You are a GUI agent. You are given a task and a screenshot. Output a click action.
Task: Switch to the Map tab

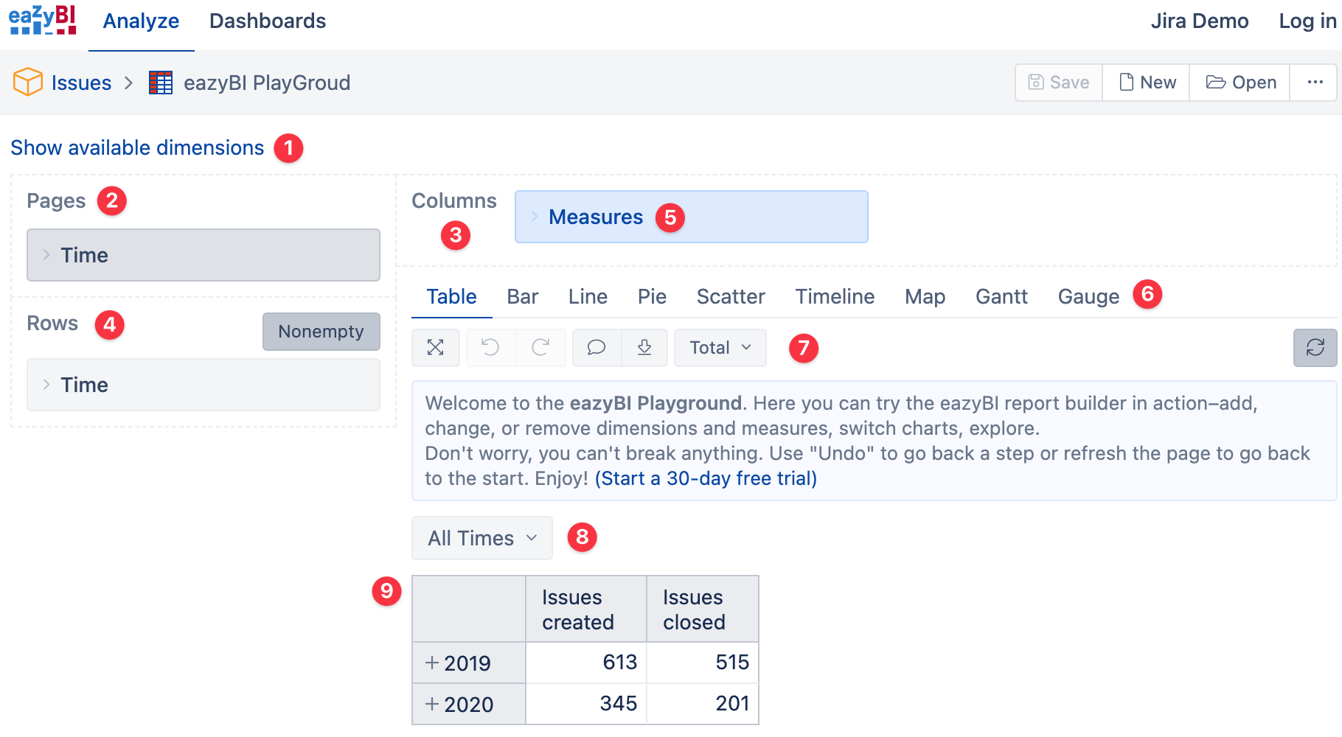click(x=925, y=296)
